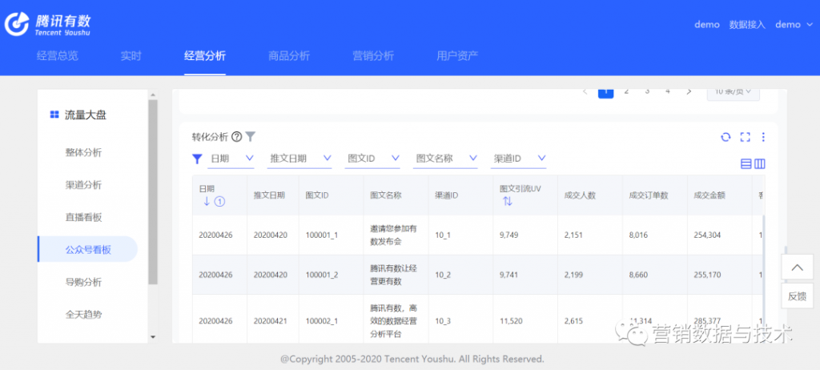Switch to the 商品分析 tab
The height and width of the screenshot is (370, 820).
[288, 56]
